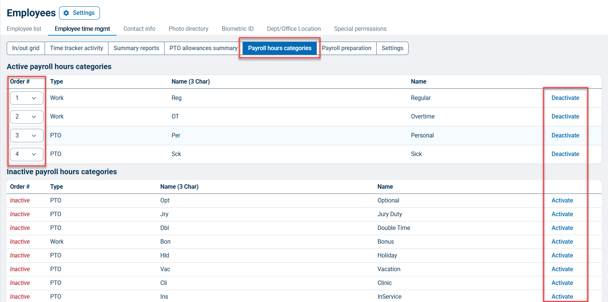Viewport: 608px width, 302px height.
Task: Deactivate the Overtime payroll category
Action: pos(565,117)
